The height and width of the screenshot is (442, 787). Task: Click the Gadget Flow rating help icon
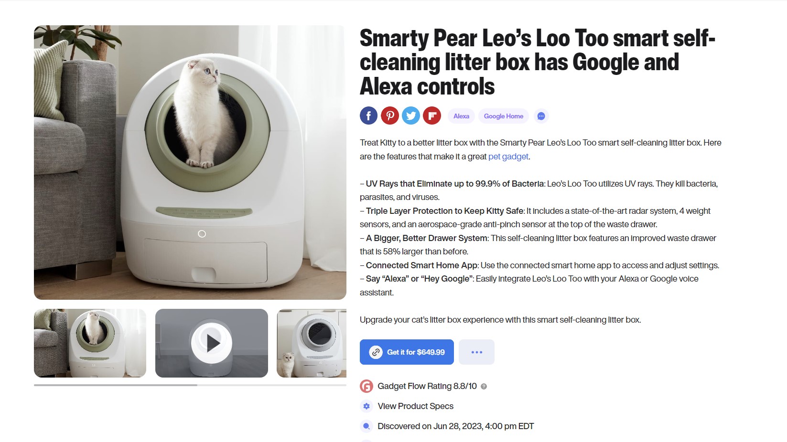click(x=484, y=387)
